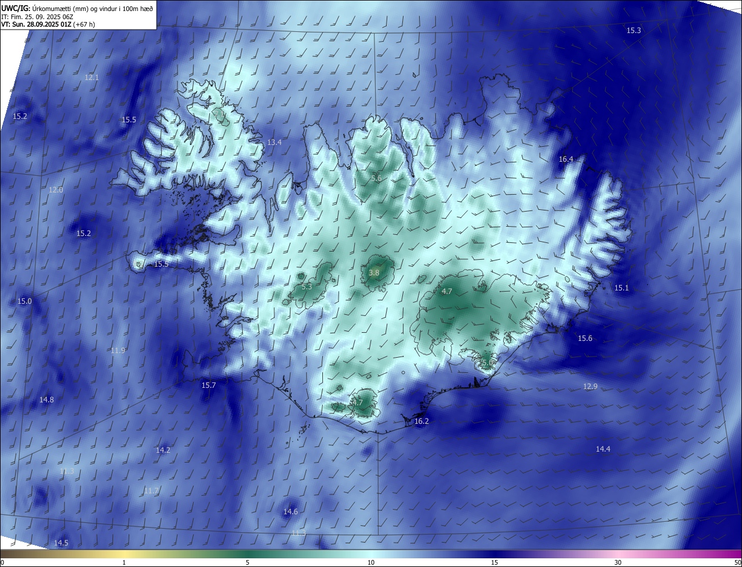This screenshot has height=567, width=742.
Task: Click the 30 tick on the color scale
Action: click(618, 562)
